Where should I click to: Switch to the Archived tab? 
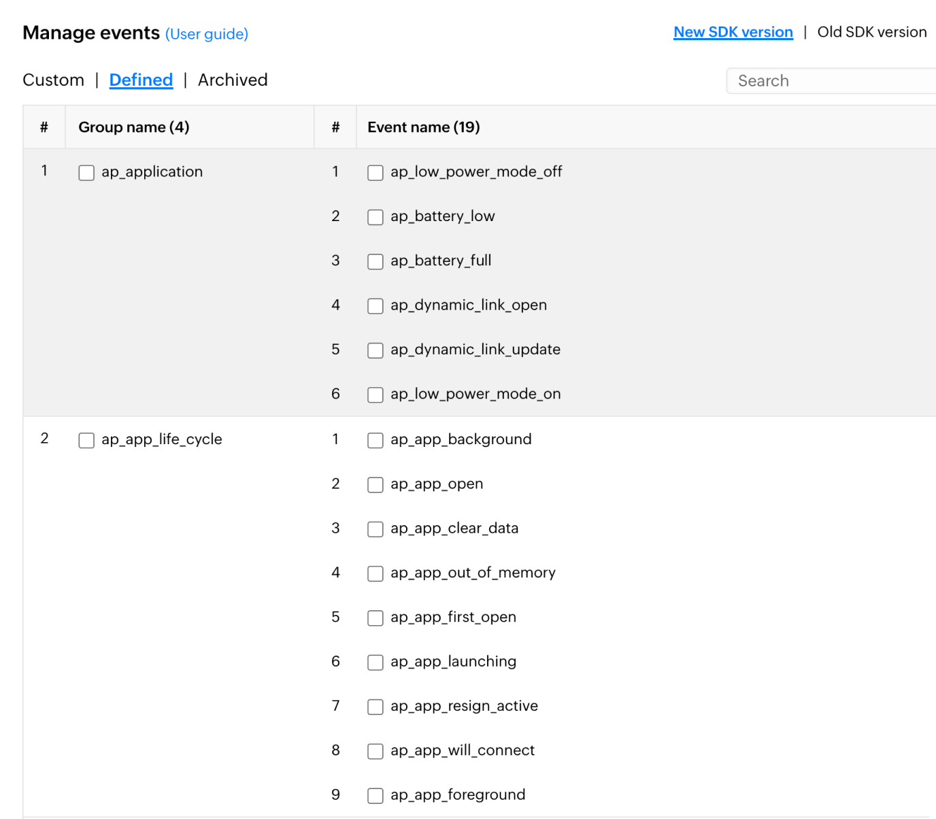pos(232,80)
